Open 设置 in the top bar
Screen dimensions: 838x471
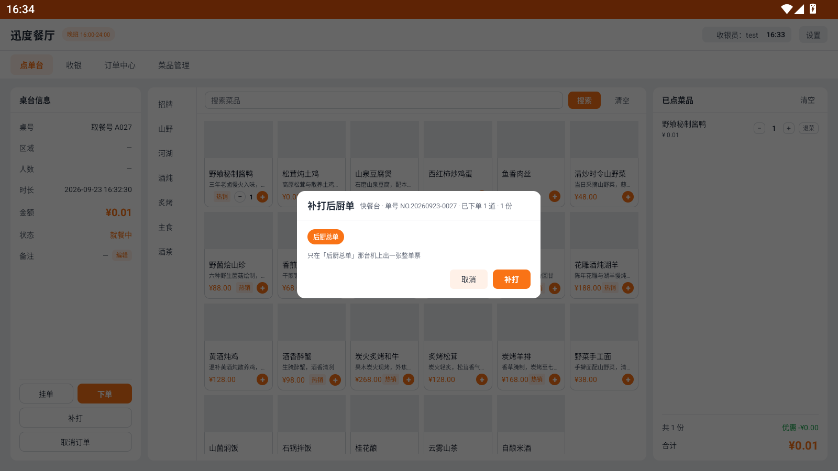tap(813, 35)
